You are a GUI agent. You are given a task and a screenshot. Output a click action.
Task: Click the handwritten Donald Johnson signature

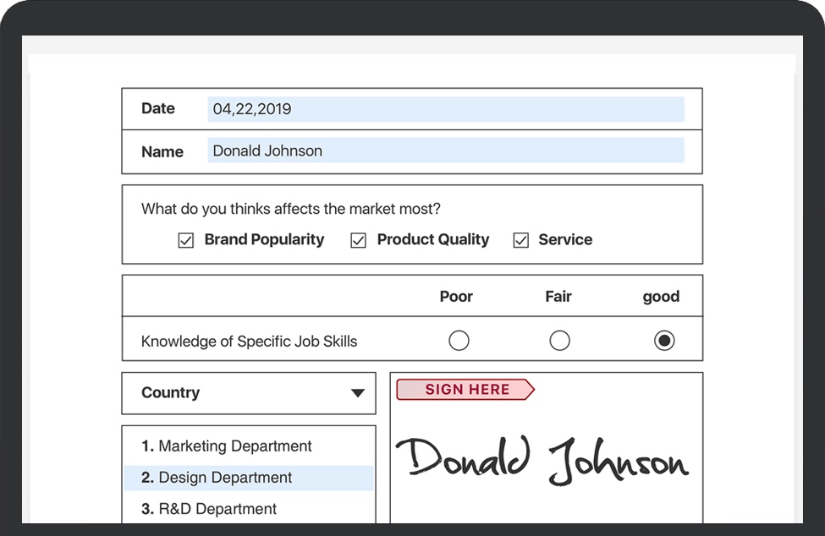[x=542, y=459]
